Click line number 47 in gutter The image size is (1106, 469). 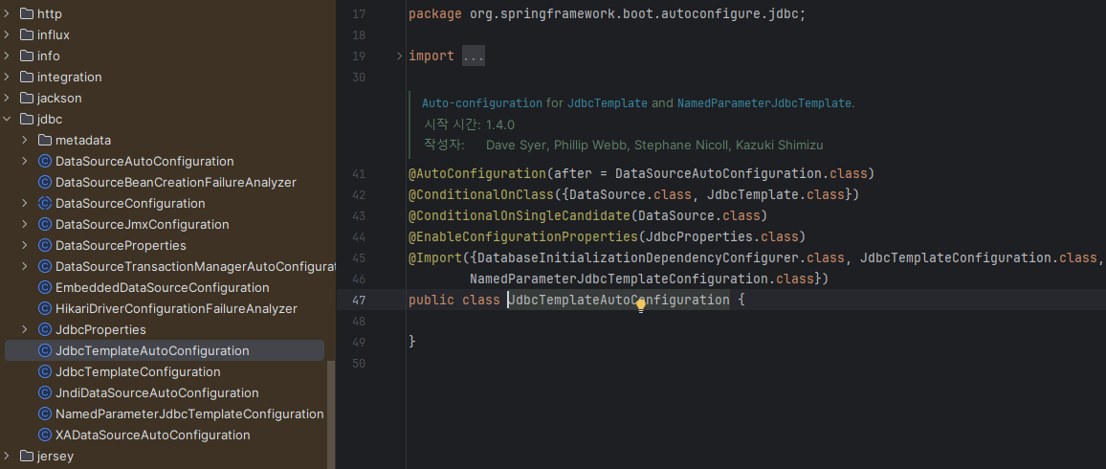pyautogui.click(x=359, y=300)
